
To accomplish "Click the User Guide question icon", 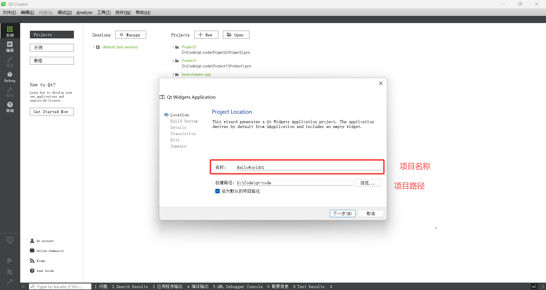I will 32,271.
